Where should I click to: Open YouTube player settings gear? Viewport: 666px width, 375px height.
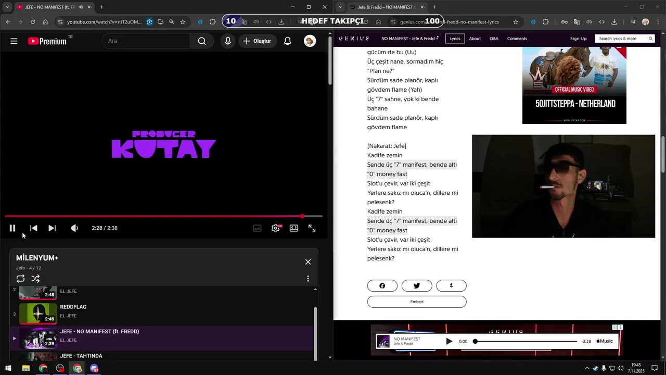click(276, 228)
